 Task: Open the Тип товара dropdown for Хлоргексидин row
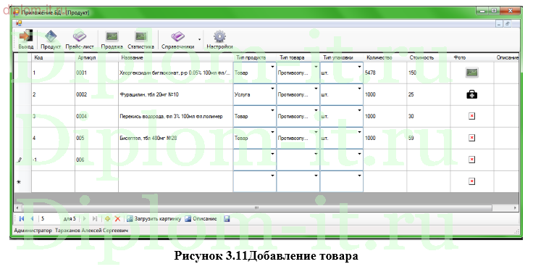316,67
